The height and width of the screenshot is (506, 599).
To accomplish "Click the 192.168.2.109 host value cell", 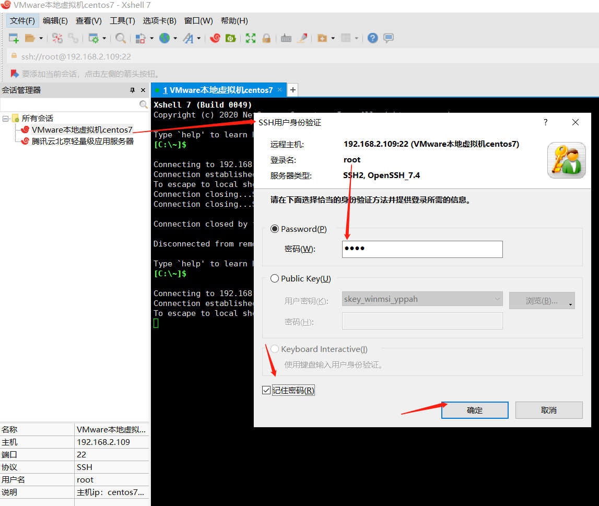I will coord(112,442).
